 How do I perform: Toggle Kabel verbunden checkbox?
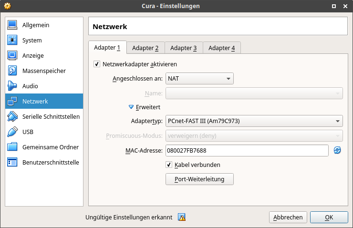[169, 165]
